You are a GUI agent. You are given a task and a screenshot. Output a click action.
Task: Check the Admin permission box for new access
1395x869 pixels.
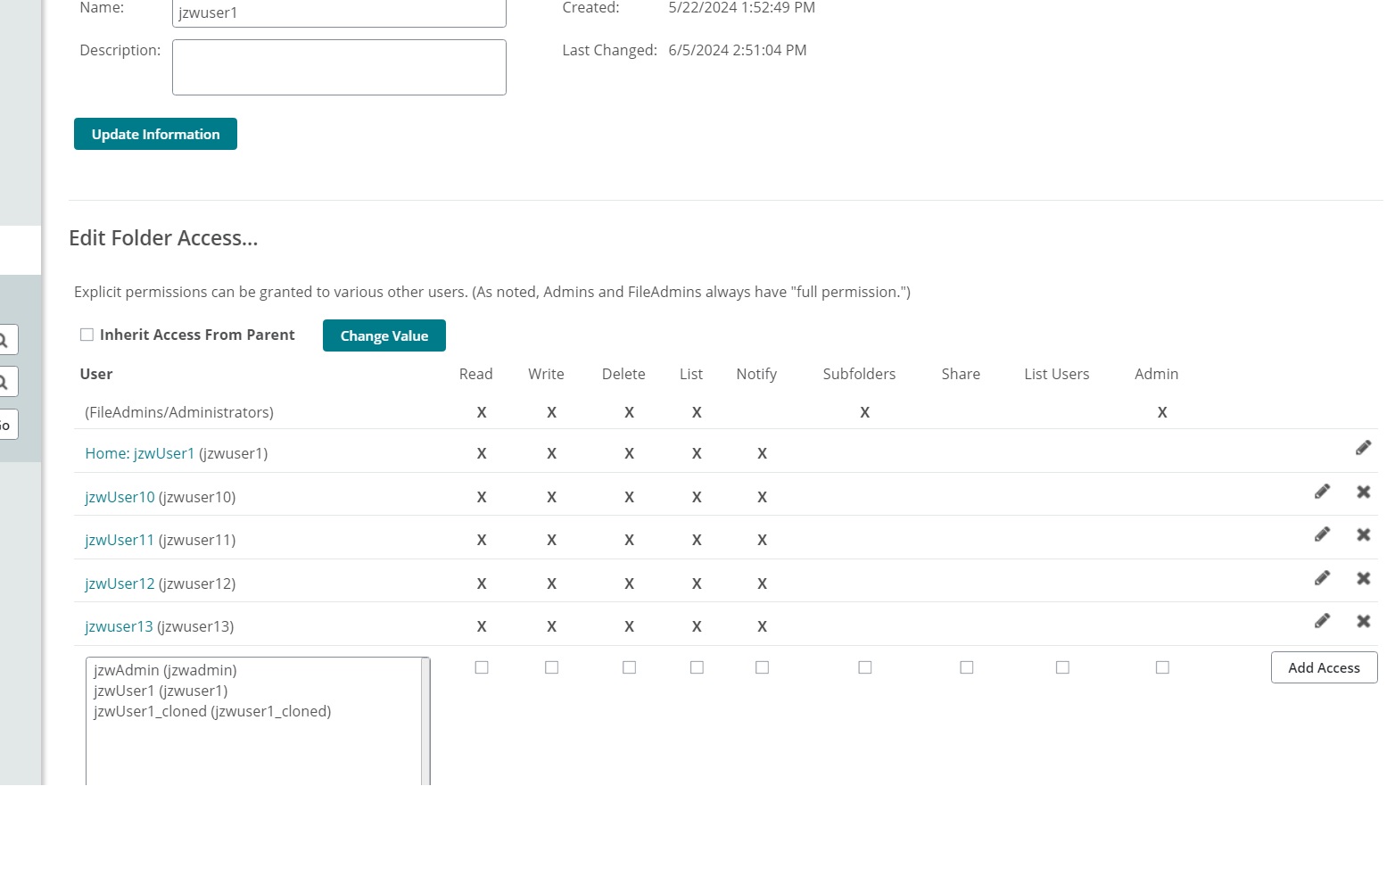tap(1162, 667)
